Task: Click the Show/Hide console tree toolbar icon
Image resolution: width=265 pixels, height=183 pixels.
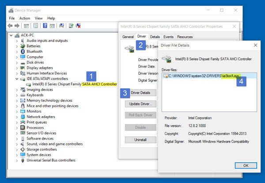Action: pos(26,26)
